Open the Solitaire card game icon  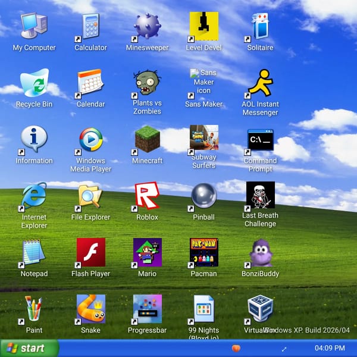(x=260, y=26)
